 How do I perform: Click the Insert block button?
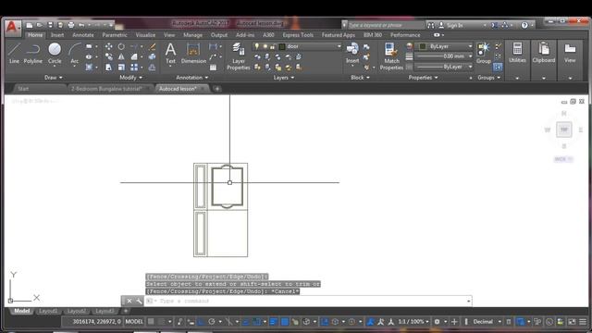tap(352, 54)
